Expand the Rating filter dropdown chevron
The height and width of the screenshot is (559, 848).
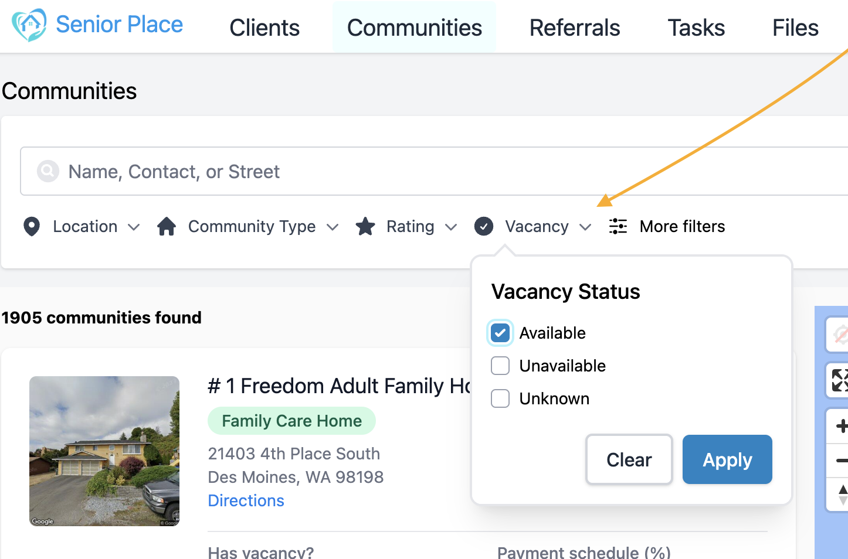coord(451,227)
